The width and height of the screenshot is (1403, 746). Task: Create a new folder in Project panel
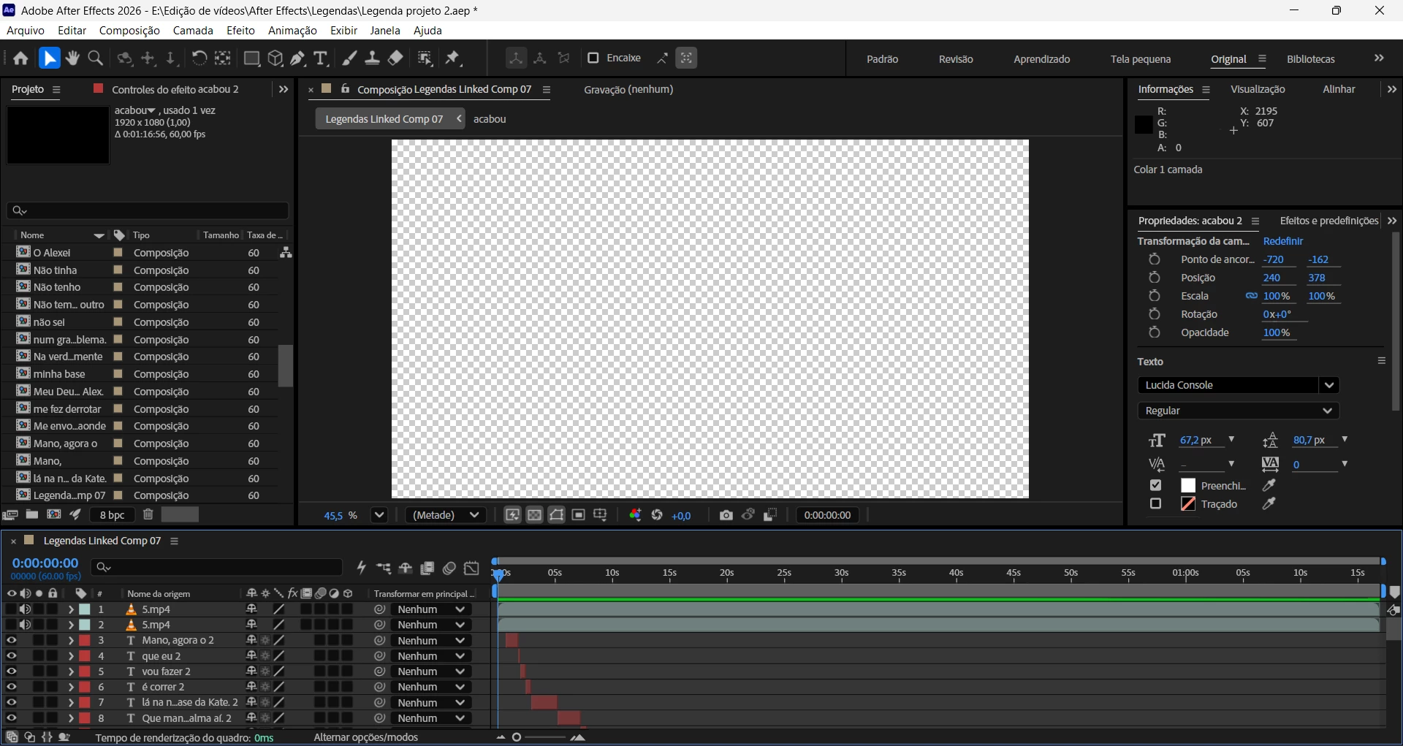tap(32, 514)
